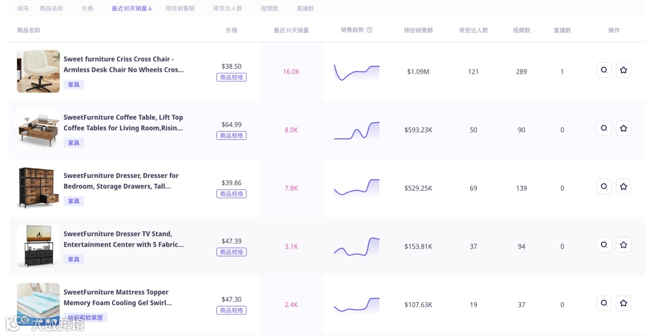Sort by 视频数 in sort bar

[x=269, y=8]
